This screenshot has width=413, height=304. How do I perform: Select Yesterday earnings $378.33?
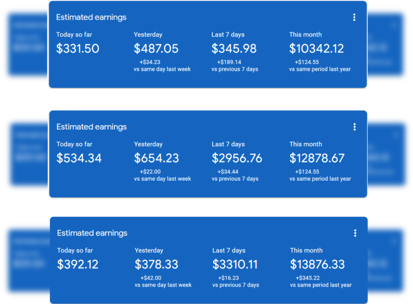point(156,265)
